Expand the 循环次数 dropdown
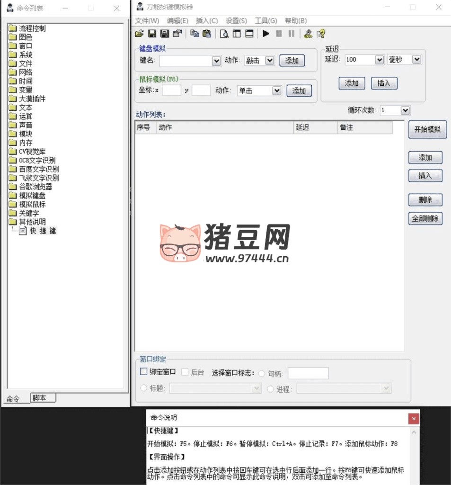This screenshot has height=485, width=451. click(x=405, y=110)
